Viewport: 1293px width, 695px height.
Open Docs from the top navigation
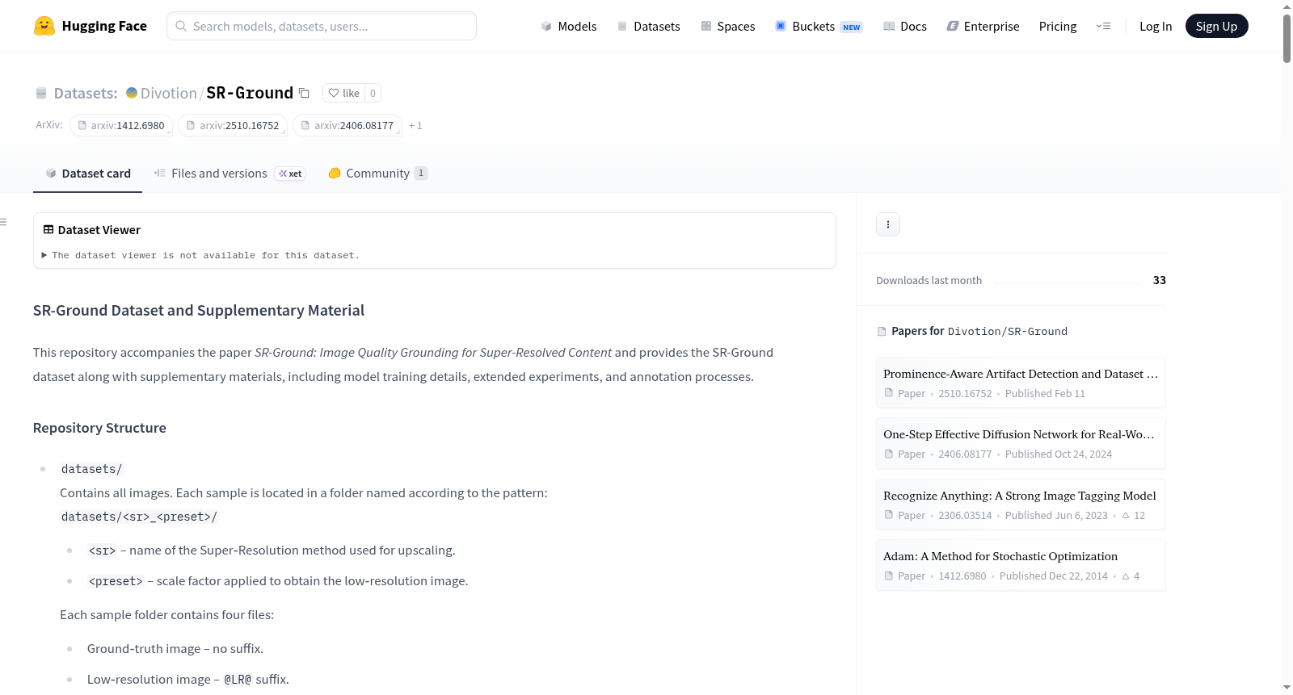click(x=905, y=26)
